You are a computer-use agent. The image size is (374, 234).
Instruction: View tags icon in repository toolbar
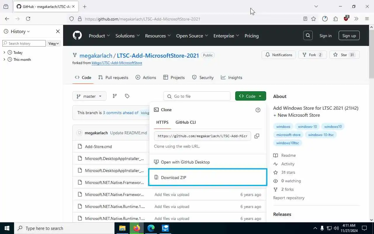(127, 96)
